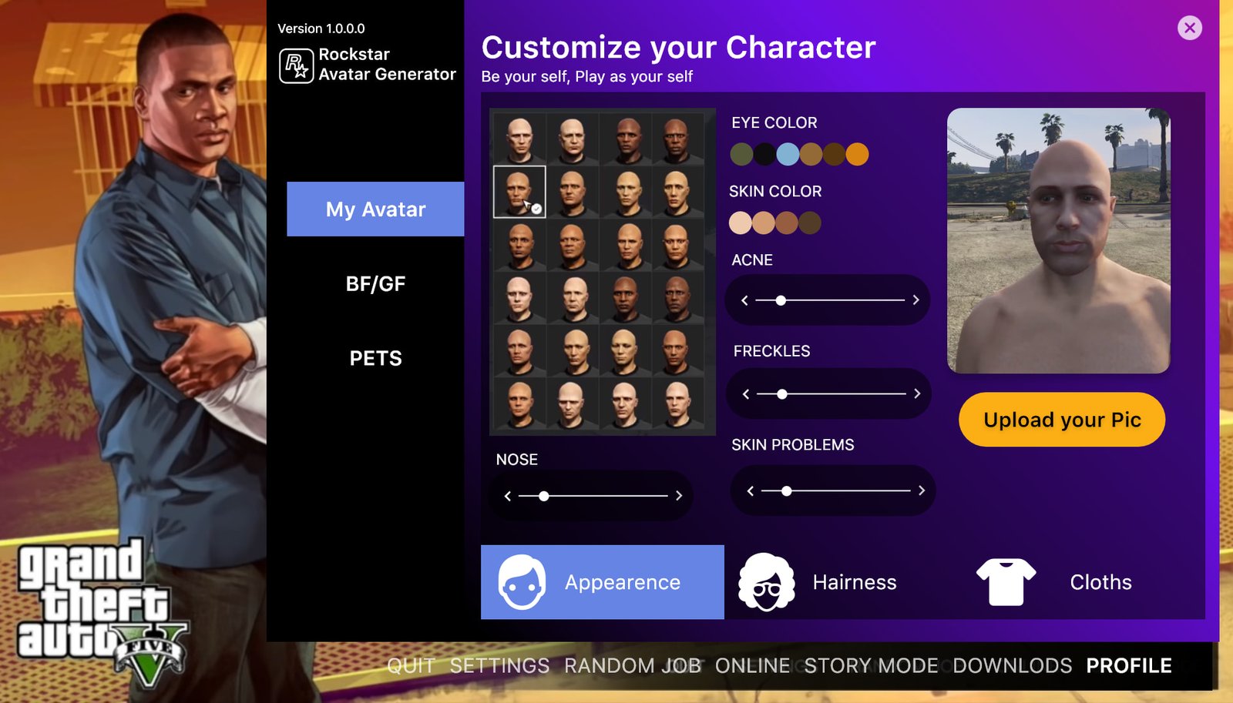Click the ACNE slider left arrow
The width and height of the screenshot is (1233, 703).
(x=744, y=300)
